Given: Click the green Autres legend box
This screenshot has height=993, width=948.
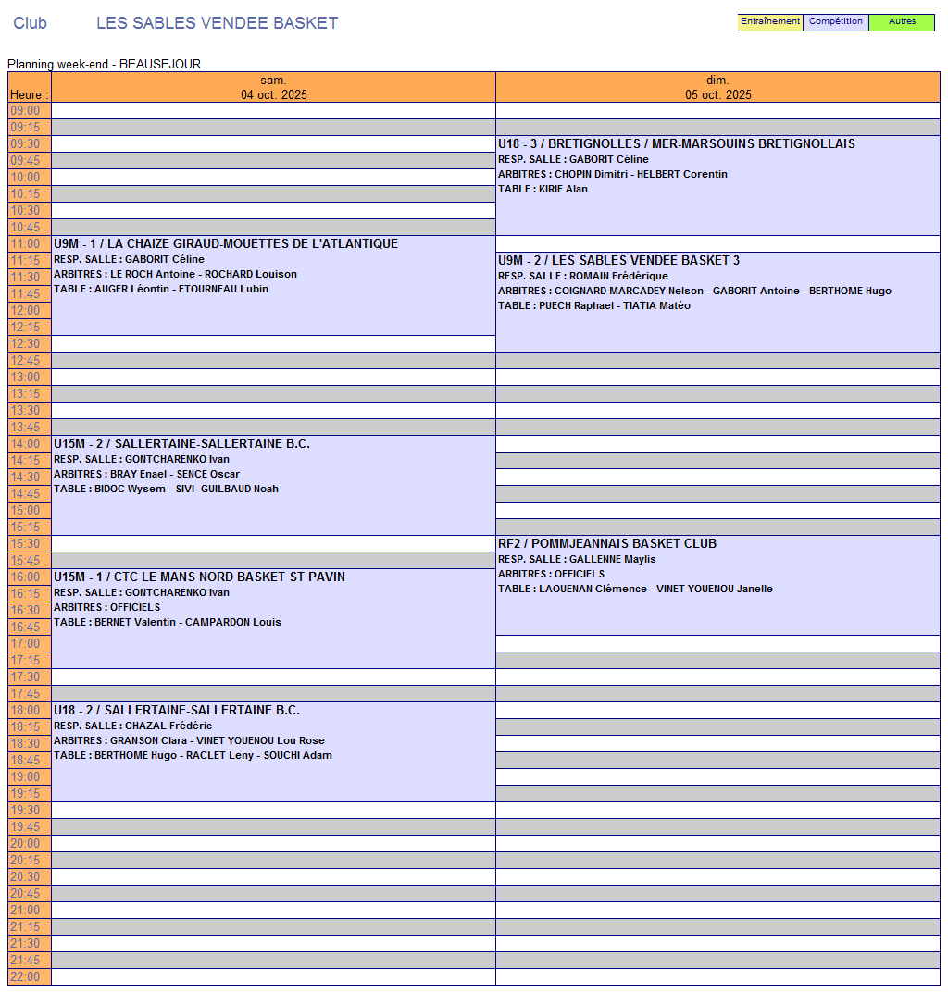Looking at the screenshot, I should [x=902, y=22].
